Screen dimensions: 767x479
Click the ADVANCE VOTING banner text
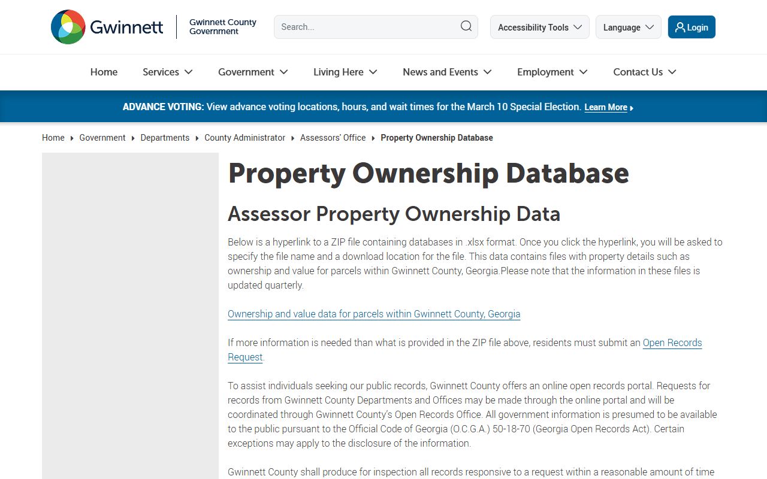coord(163,107)
